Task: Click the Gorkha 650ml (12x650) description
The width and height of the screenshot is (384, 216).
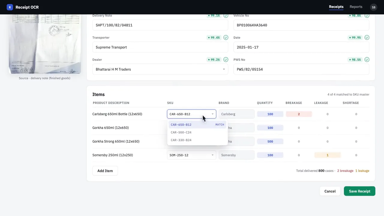Action: 110,128
